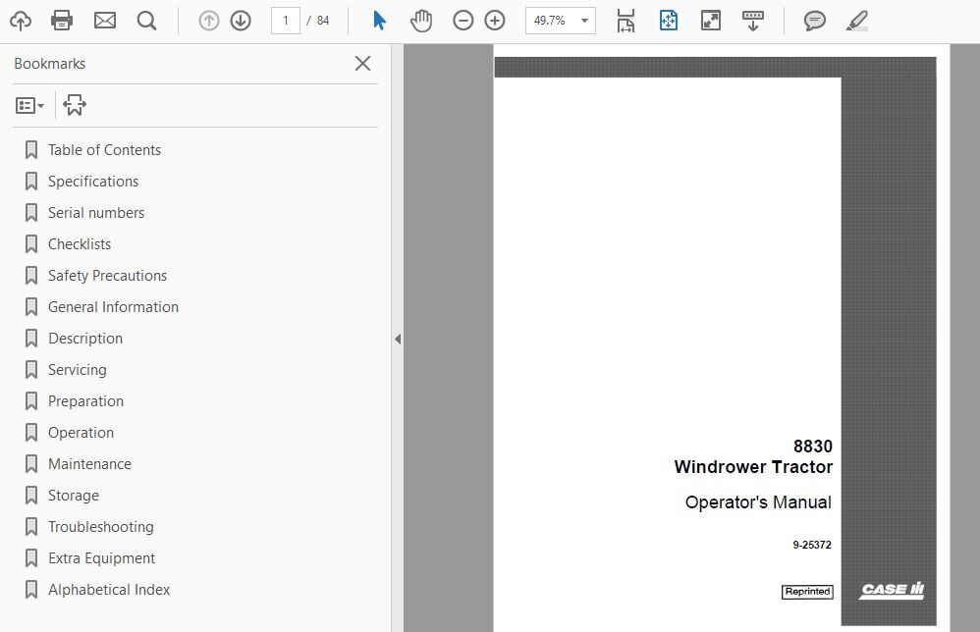Click the fit width scrolling icon
The height and width of the screenshot is (632, 980).
pos(626,21)
